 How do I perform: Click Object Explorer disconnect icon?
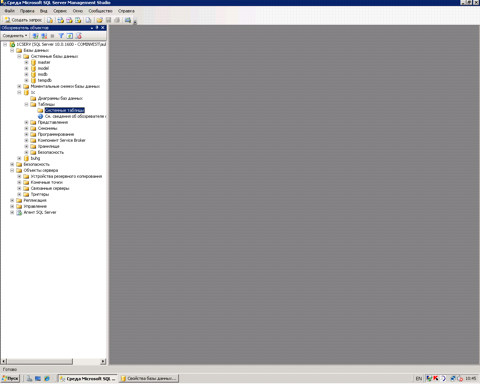coord(44,36)
